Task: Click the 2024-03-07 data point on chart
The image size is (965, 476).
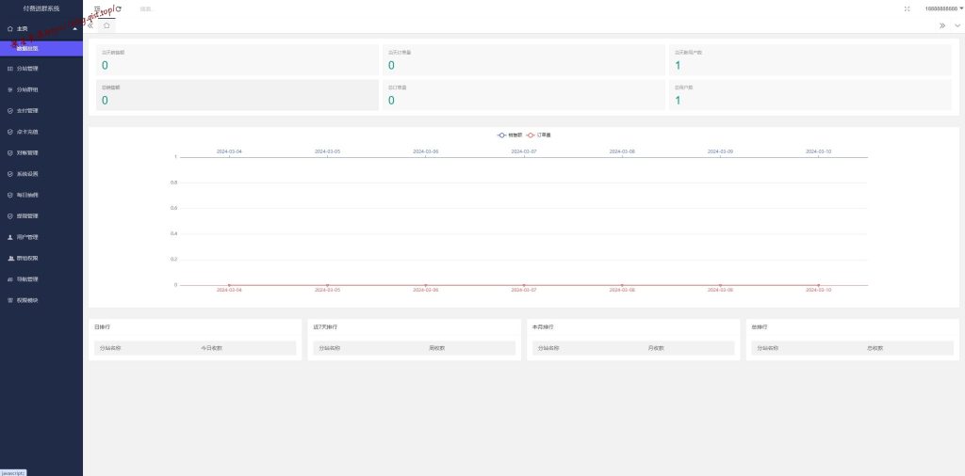Action: click(524, 284)
